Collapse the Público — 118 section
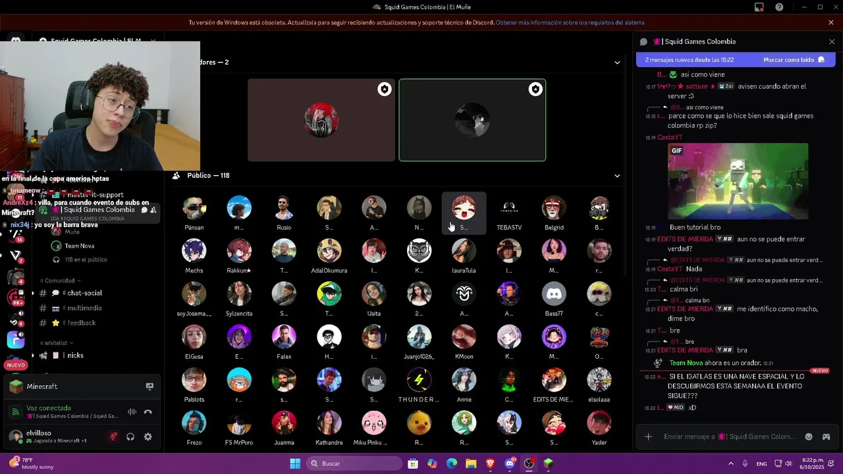Screen dimensions: 843x474 tap(617, 176)
